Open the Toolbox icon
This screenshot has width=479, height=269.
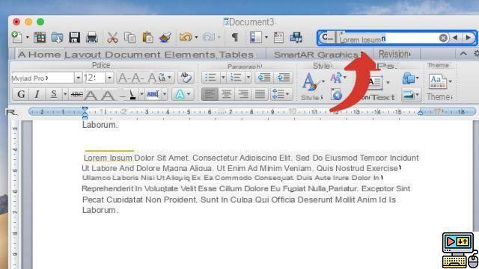click(x=278, y=37)
